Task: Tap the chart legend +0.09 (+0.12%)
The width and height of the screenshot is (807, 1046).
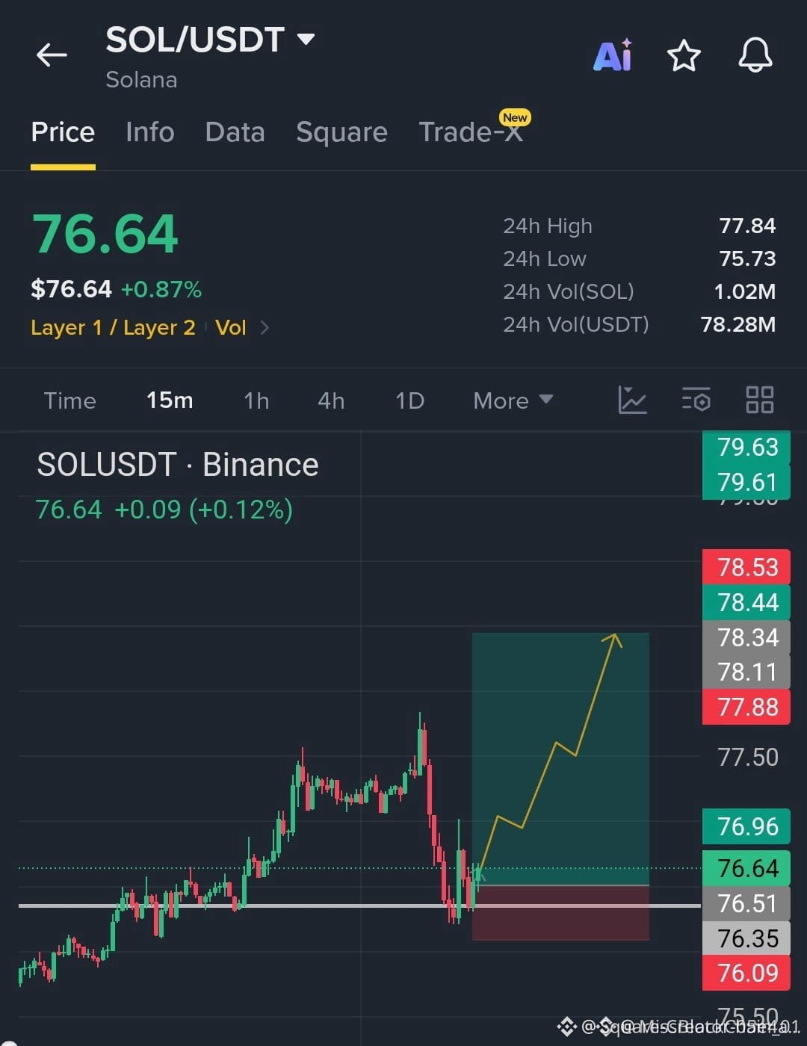Action: point(203,510)
